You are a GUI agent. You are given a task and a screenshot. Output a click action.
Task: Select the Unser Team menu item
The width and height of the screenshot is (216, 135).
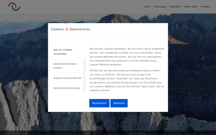pyautogui.click(x=190, y=6)
